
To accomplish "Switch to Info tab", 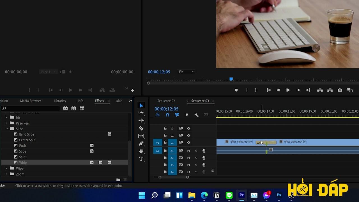I will pos(80,101).
